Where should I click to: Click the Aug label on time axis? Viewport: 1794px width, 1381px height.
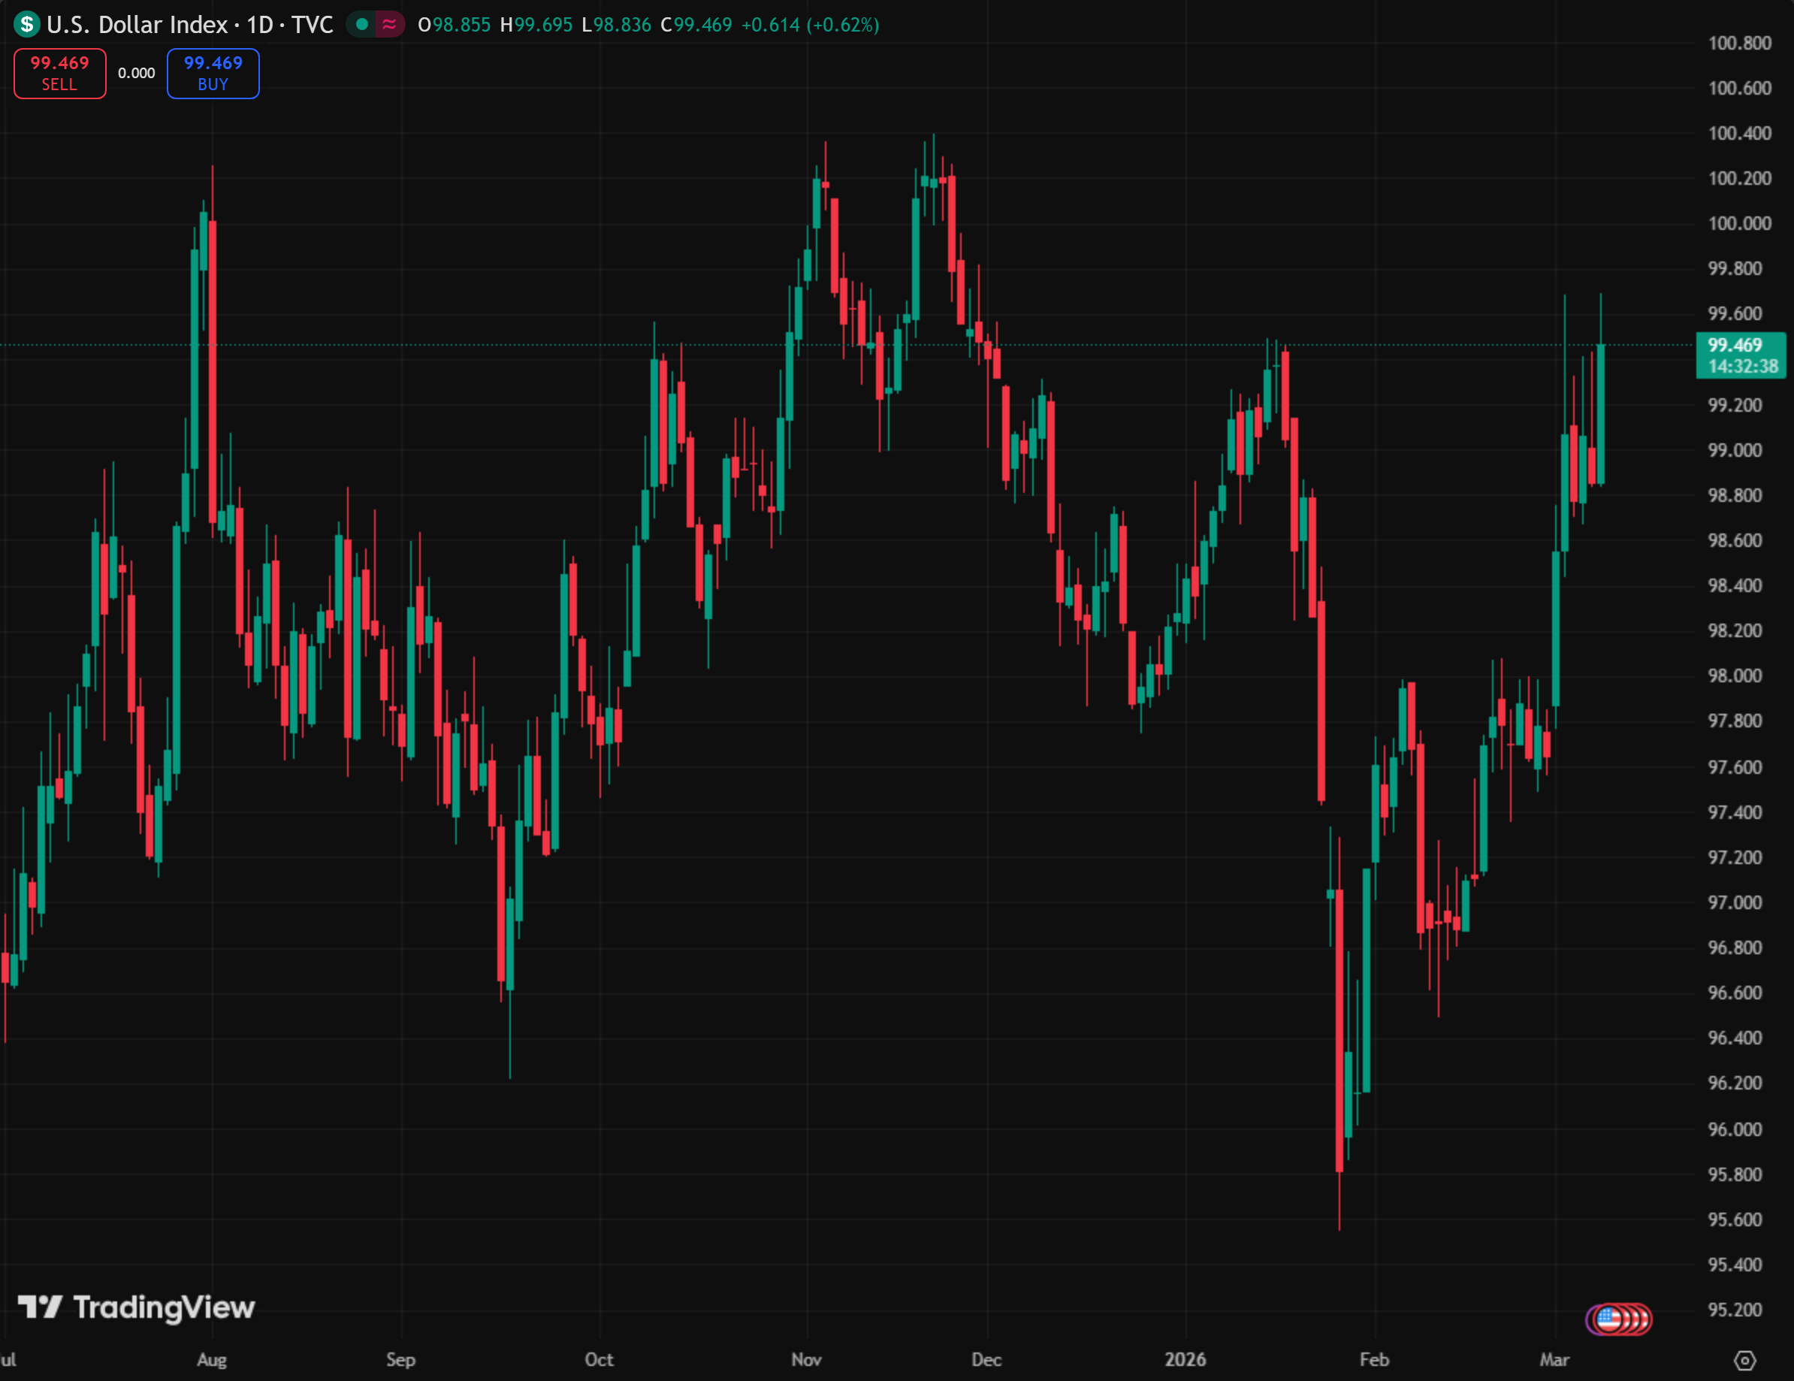(x=212, y=1360)
